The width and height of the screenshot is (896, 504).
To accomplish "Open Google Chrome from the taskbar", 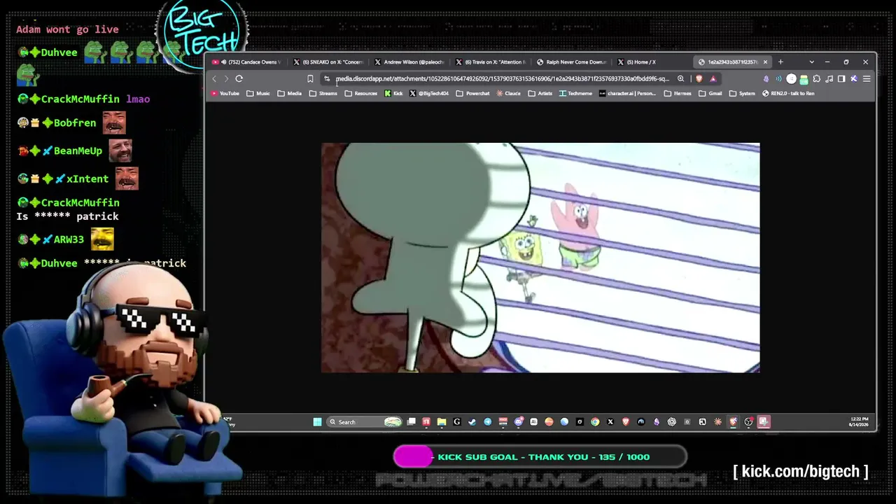I will [x=595, y=422].
